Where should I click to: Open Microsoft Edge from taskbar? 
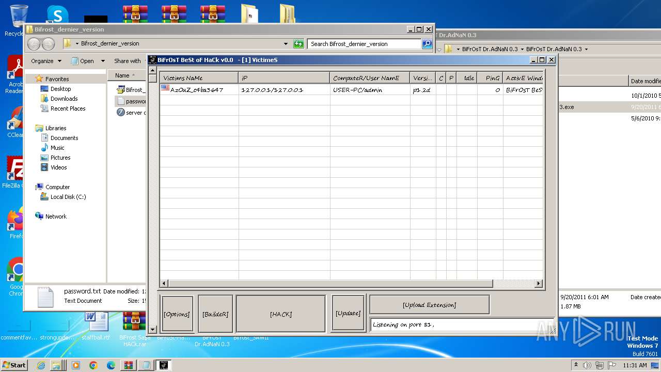(x=111, y=365)
